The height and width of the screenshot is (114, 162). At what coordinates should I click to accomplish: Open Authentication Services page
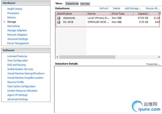tap(20, 69)
